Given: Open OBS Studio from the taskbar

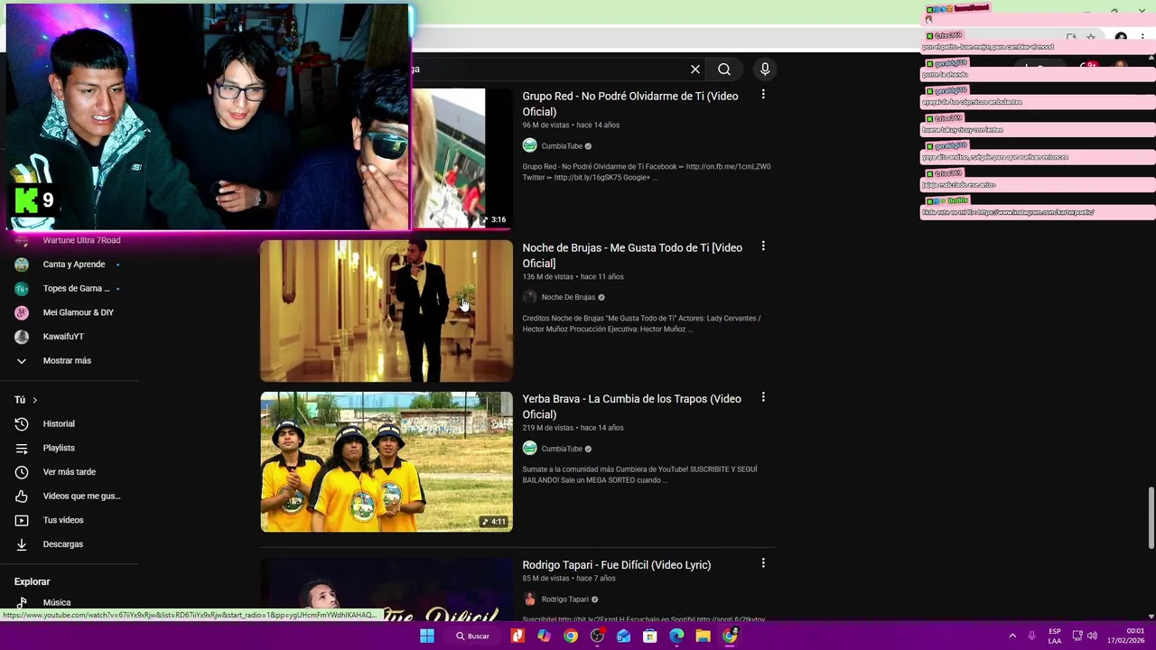Looking at the screenshot, I should pyautogui.click(x=597, y=636).
